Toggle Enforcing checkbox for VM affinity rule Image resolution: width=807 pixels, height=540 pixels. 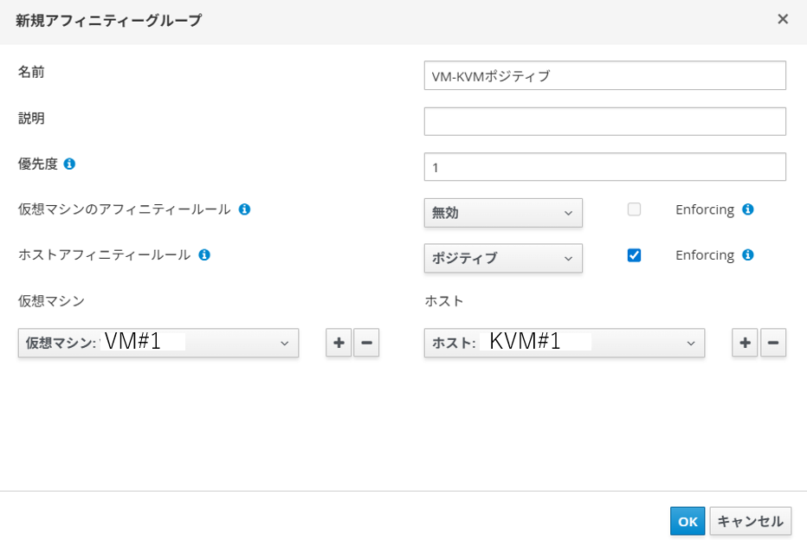pos(634,209)
